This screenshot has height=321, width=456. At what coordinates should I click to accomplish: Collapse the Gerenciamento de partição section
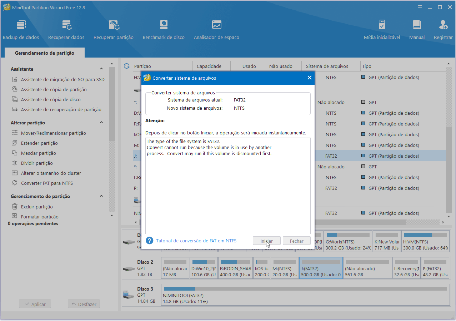pos(101,196)
